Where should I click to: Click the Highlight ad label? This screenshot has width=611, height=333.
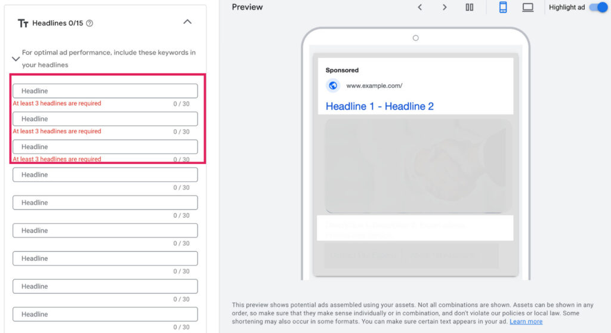(567, 7)
